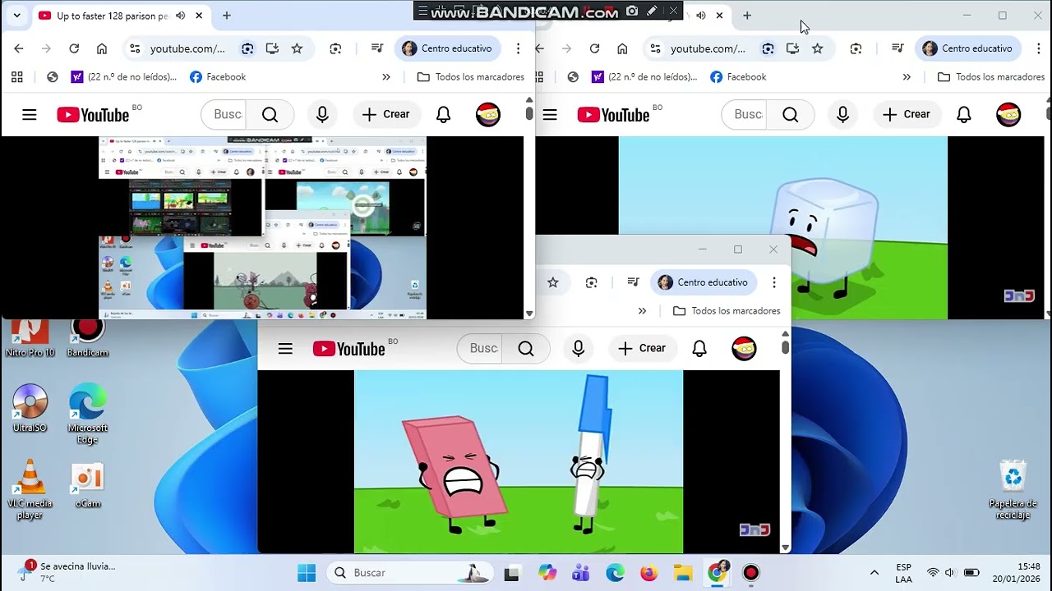Go to home page in left window

point(102,48)
